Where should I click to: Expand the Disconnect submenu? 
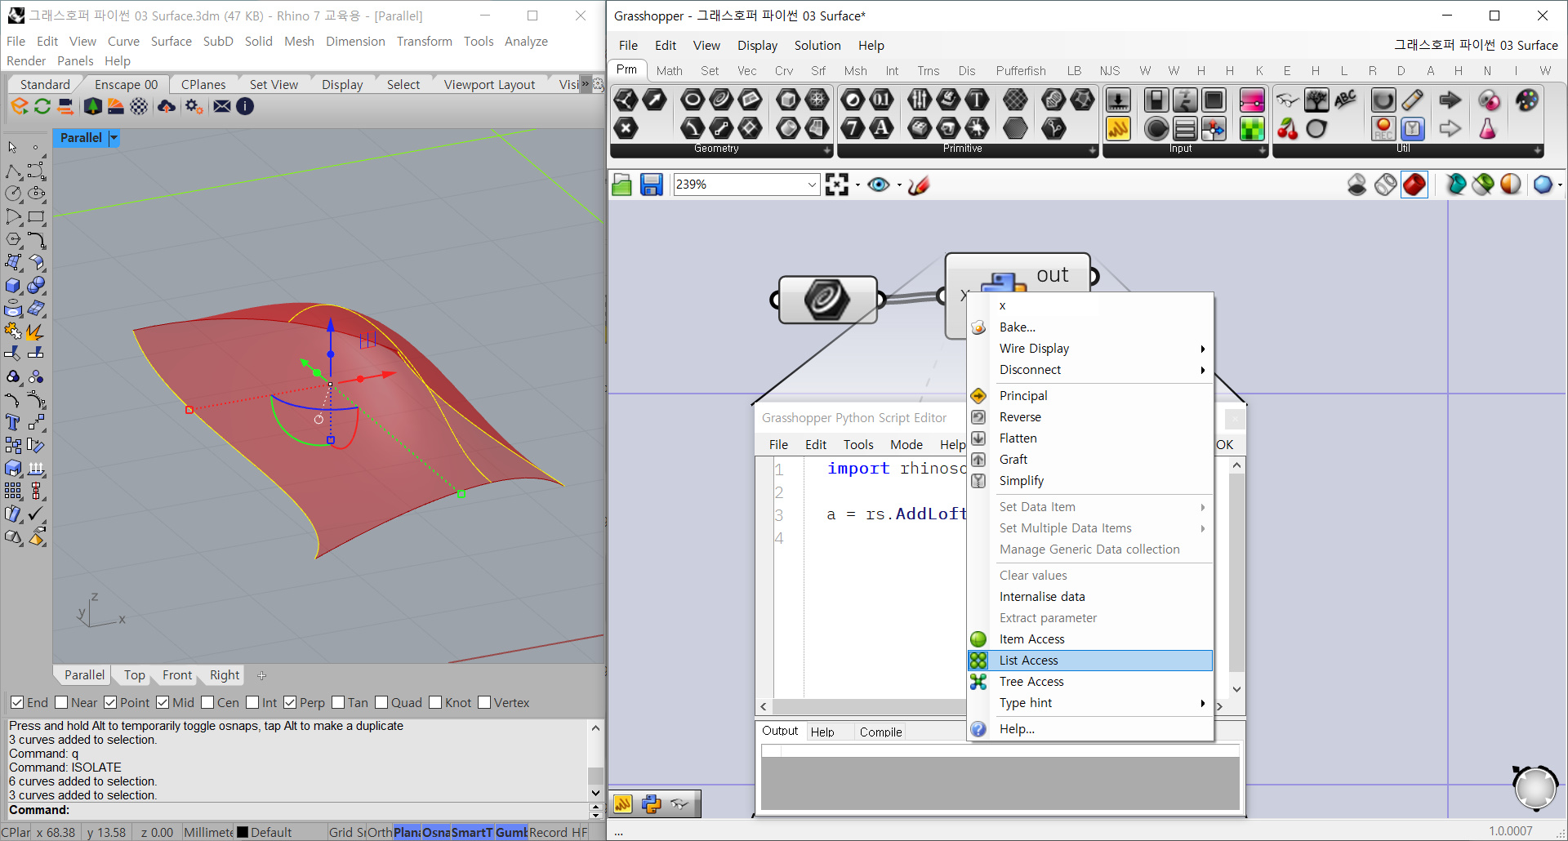1089,370
